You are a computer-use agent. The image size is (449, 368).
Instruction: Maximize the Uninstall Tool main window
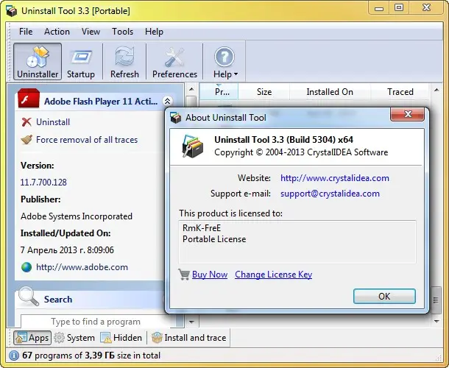click(x=399, y=7)
